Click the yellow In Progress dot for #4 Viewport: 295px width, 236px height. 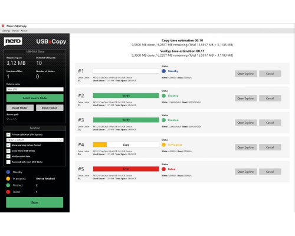tap(163, 145)
